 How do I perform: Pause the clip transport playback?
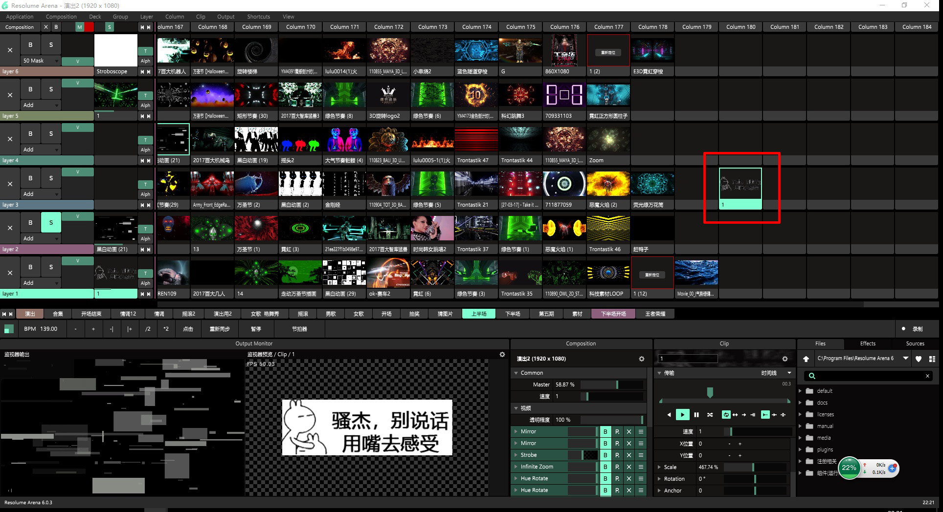point(696,415)
